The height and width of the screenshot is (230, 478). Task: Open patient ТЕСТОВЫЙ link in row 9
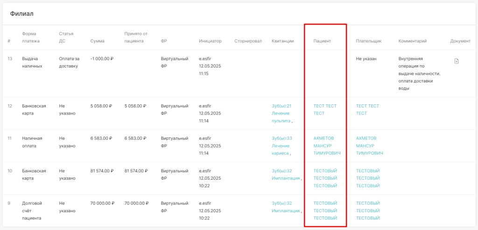[x=325, y=210]
